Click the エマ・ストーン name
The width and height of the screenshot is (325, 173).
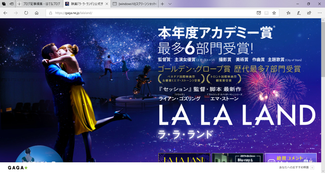[x=224, y=99]
